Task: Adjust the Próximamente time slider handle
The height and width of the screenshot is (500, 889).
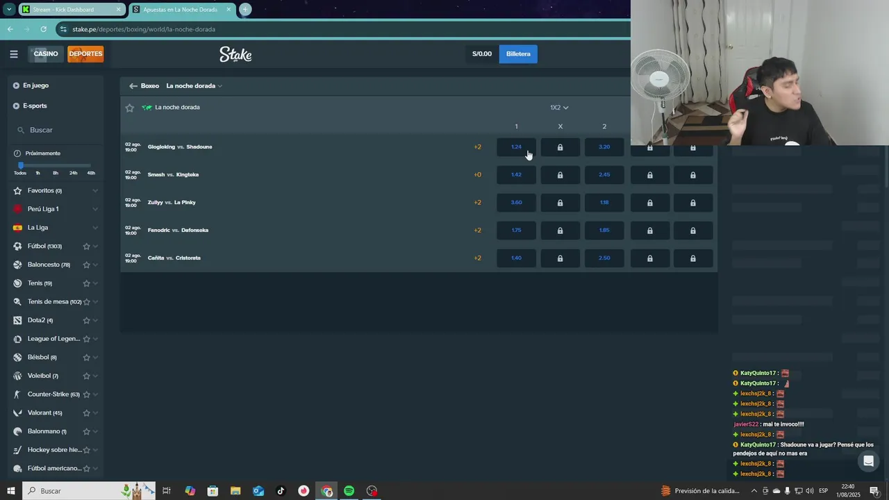Action: click(x=21, y=165)
